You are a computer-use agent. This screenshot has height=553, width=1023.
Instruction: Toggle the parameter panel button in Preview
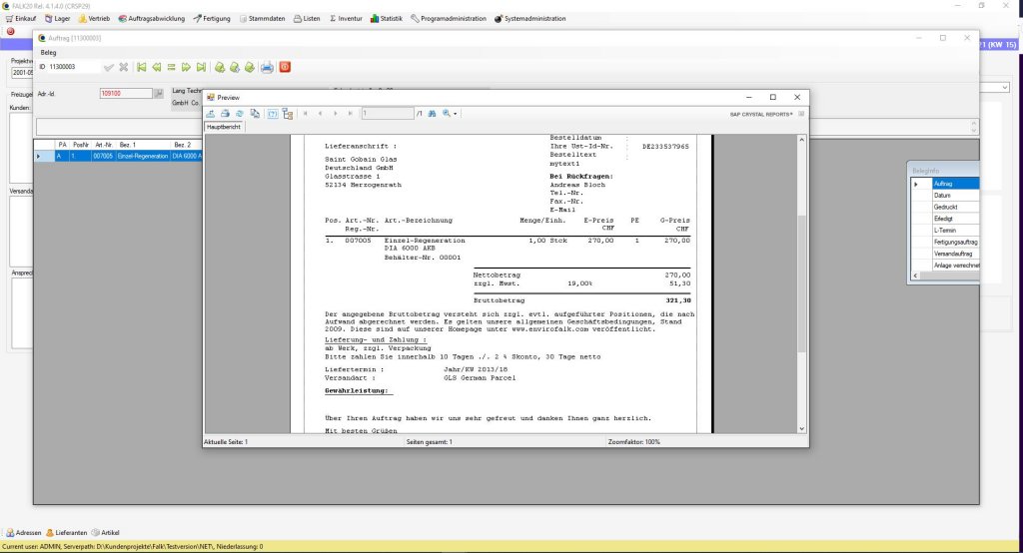(272, 114)
